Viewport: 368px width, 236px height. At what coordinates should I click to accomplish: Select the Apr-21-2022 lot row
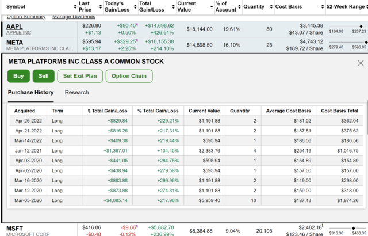pos(186,131)
